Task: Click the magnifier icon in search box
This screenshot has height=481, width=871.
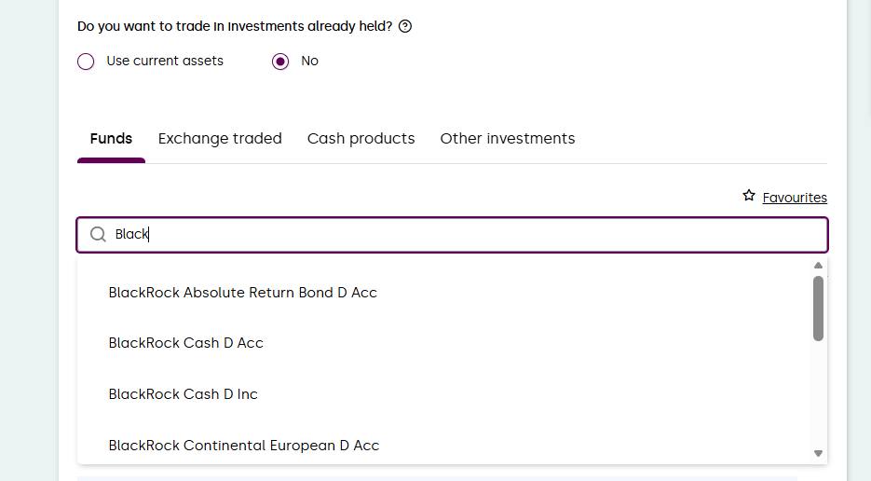Action: point(98,235)
